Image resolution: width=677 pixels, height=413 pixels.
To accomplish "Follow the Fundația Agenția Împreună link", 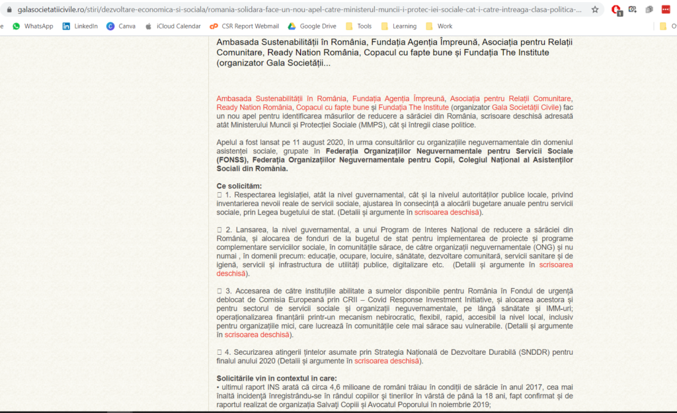I will coord(398,99).
